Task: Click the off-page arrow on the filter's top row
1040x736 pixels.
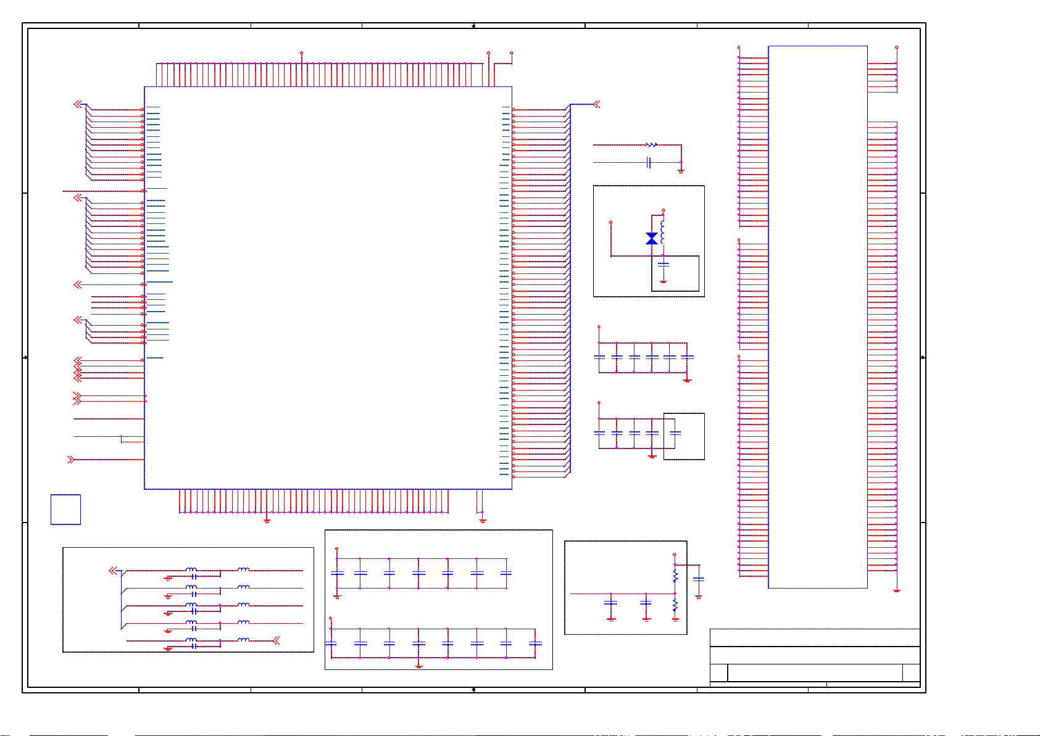Action: [x=113, y=571]
